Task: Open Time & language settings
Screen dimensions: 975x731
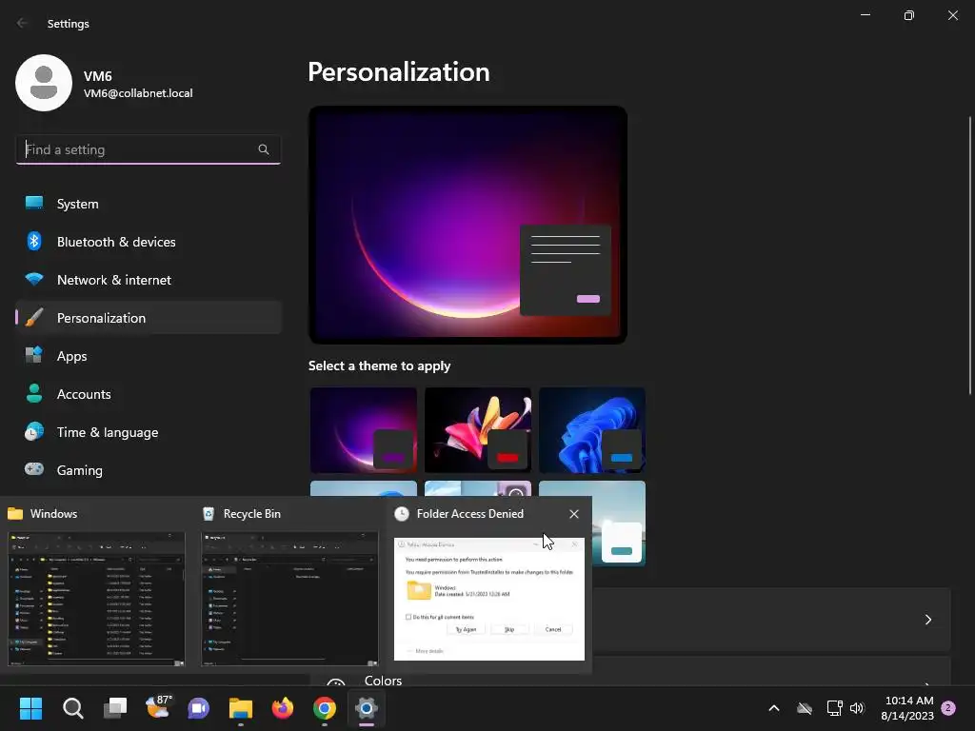Action: (x=148, y=432)
